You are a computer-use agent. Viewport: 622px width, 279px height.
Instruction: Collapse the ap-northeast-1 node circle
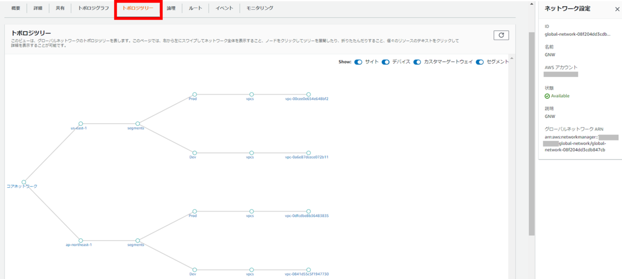point(80,240)
